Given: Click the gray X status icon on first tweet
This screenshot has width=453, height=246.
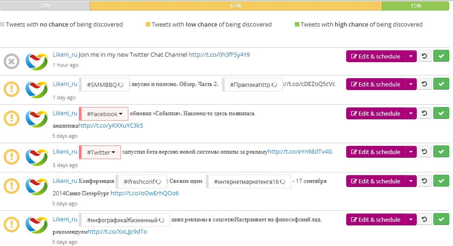Looking at the screenshot, I should [x=11, y=61].
